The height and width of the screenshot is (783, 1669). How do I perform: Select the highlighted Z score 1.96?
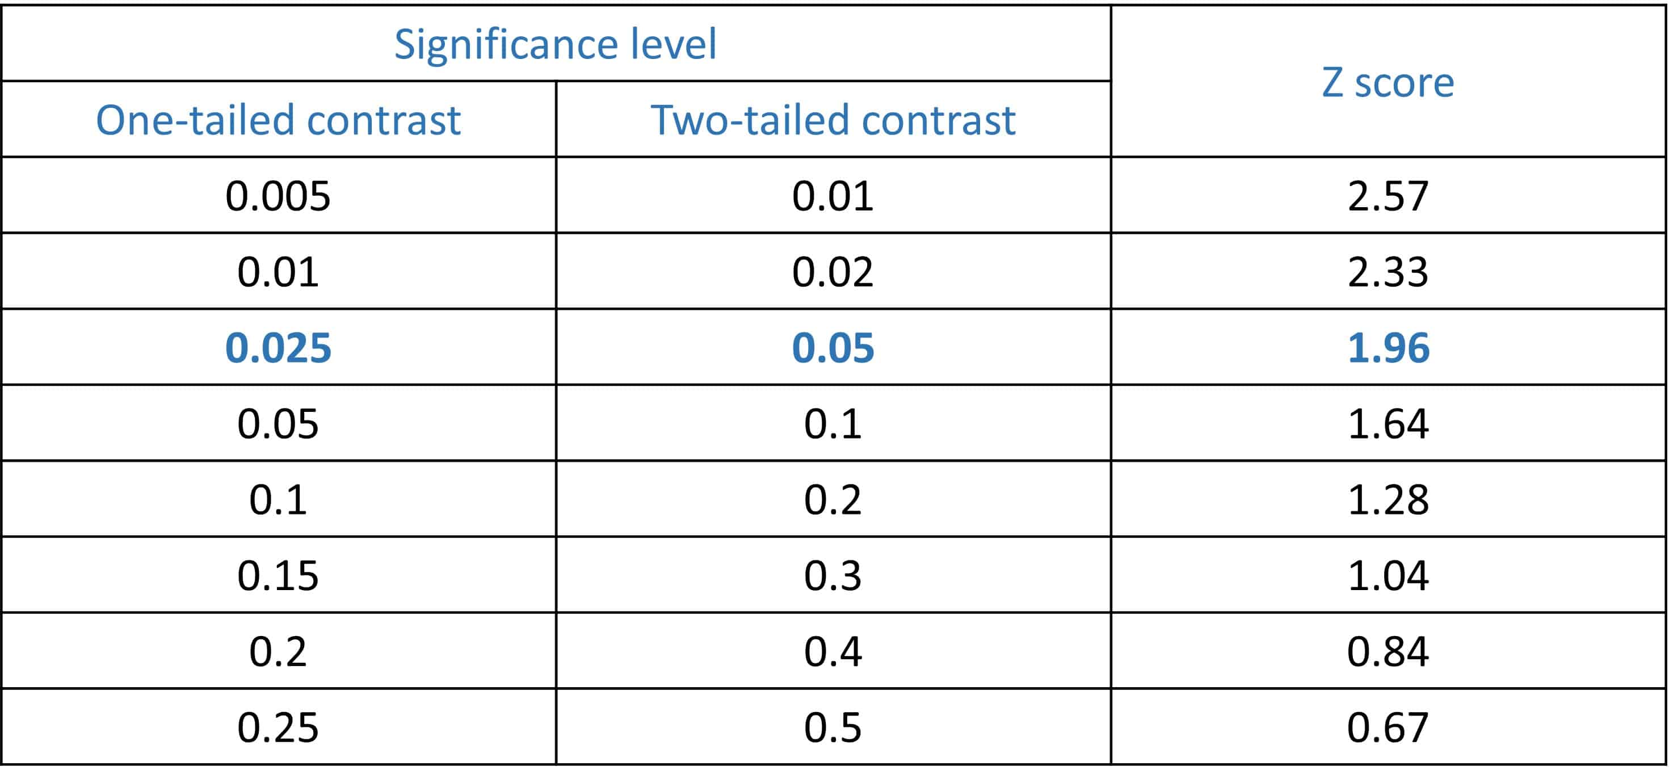(1388, 348)
